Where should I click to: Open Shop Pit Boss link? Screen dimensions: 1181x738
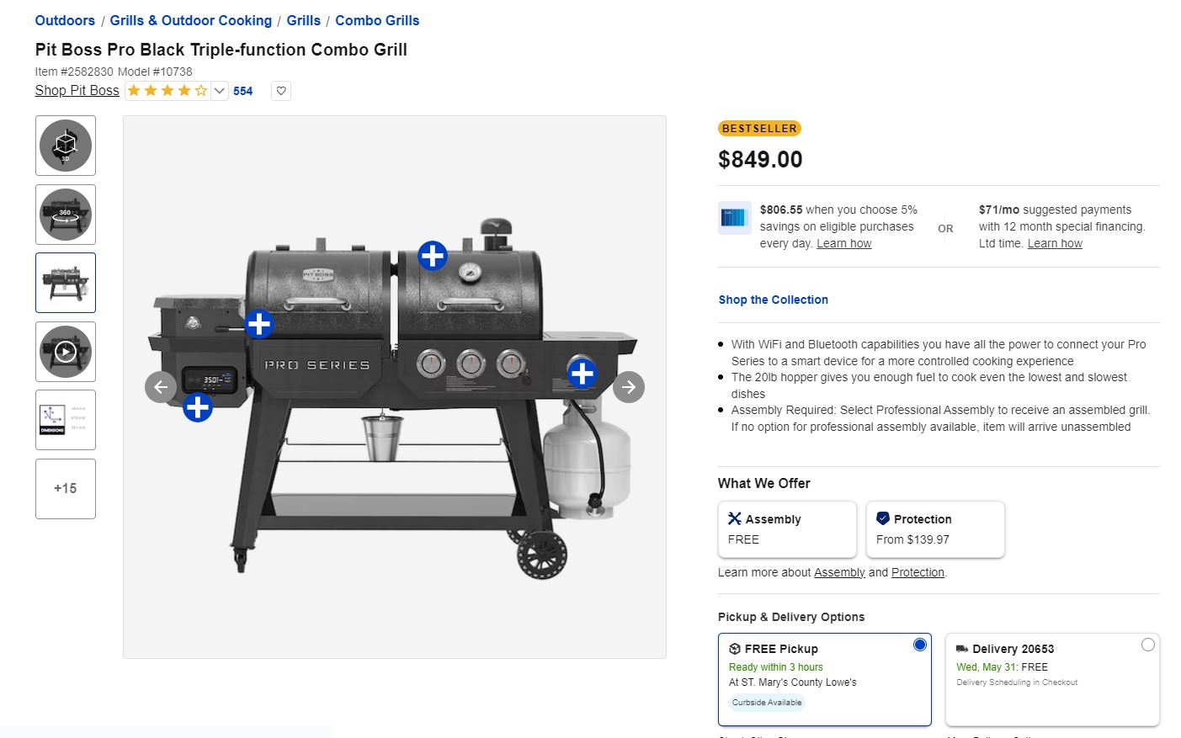(x=77, y=90)
